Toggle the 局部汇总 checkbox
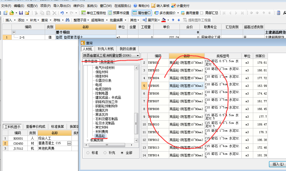 [x=201, y=13]
